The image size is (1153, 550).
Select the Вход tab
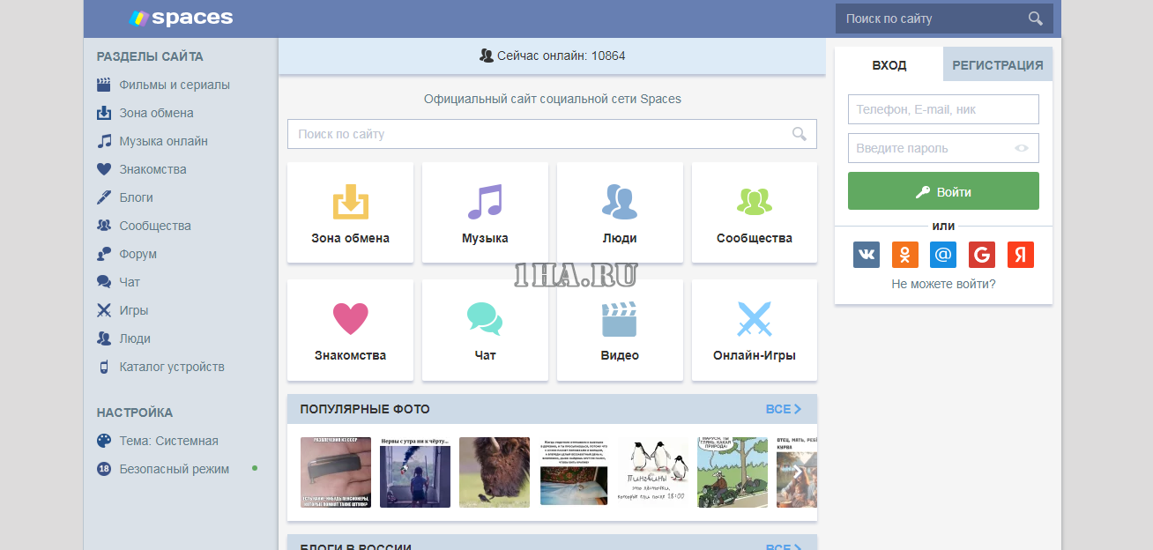click(x=889, y=65)
